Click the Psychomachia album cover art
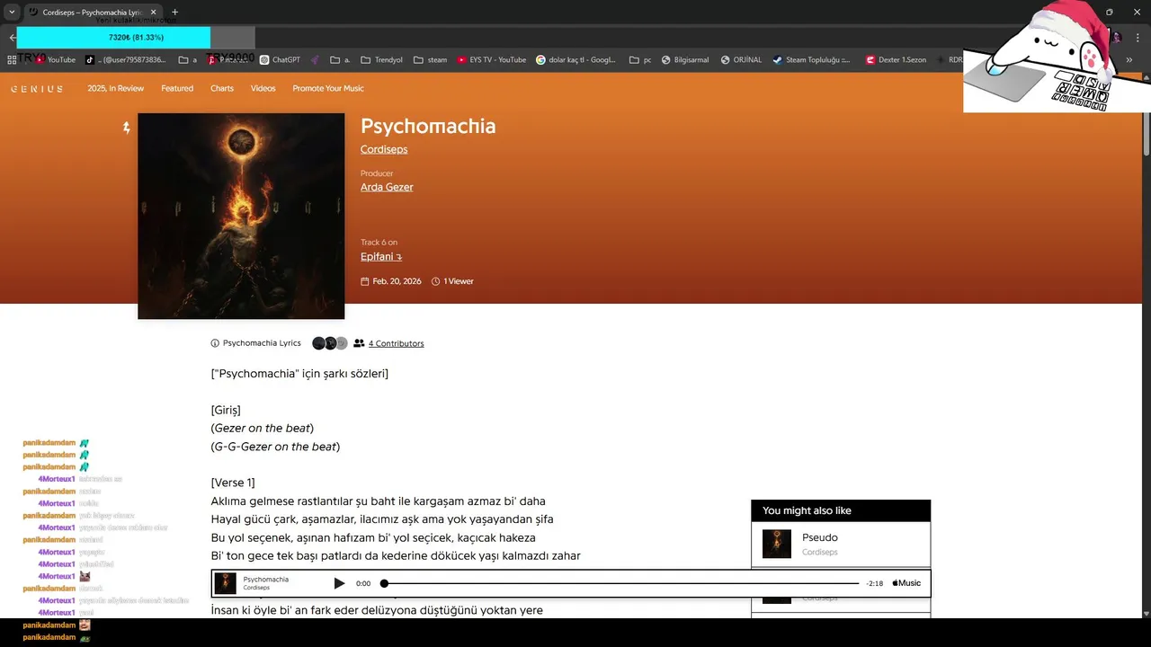This screenshot has width=1151, height=647. tap(241, 216)
